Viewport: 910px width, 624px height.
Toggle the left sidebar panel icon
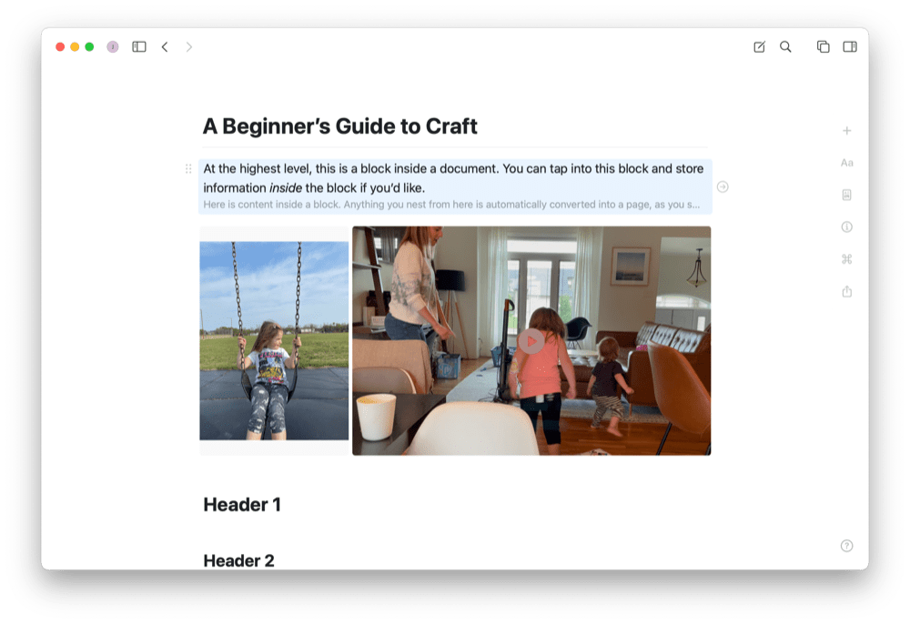139,47
